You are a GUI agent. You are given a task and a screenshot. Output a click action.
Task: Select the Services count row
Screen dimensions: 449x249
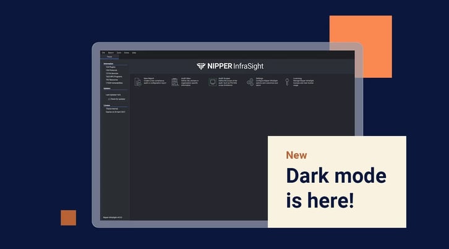click(x=112, y=74)
